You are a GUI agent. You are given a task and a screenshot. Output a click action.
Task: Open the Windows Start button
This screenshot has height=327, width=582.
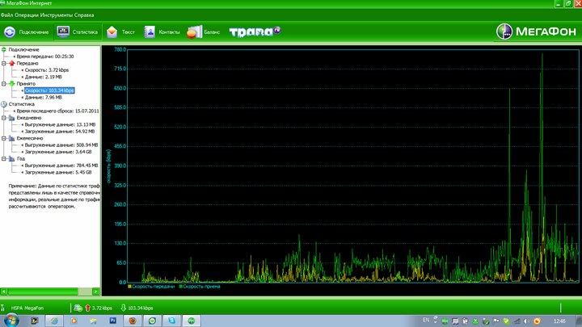11,321
